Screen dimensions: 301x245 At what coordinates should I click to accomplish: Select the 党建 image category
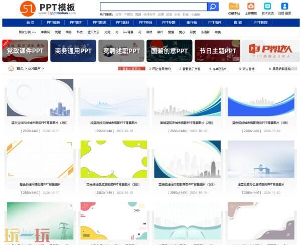point(58,32)
